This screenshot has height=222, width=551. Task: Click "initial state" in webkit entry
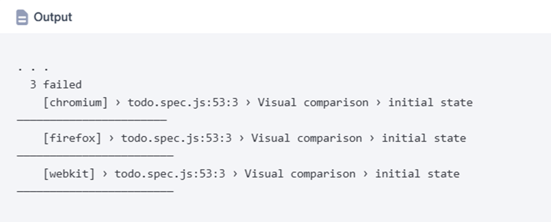[x=417, y=174]
